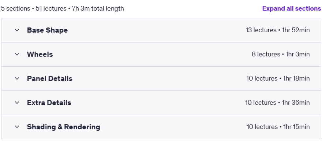The width and height of the screenshot is (322, 141).
Task: Click the 51 lectures count in summary
Action: click(x=51, y=8)
